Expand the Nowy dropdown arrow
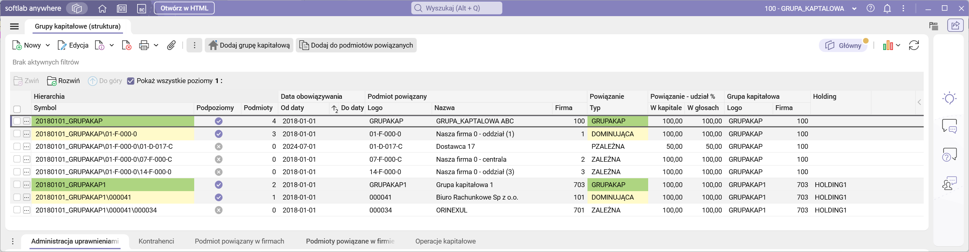969x252 pixels. (x=48, y=45)
